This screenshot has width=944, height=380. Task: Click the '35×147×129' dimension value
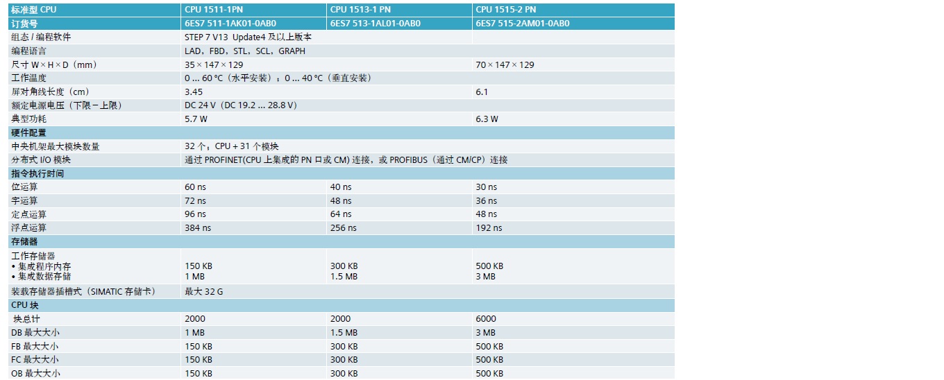coord(214,64)
